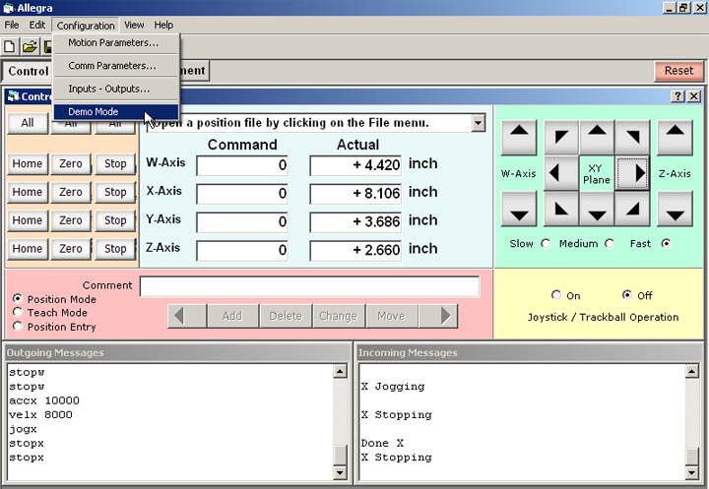Click the Add position button
Viewport: 709px width, 489px height.
click(x=232, y=316)
